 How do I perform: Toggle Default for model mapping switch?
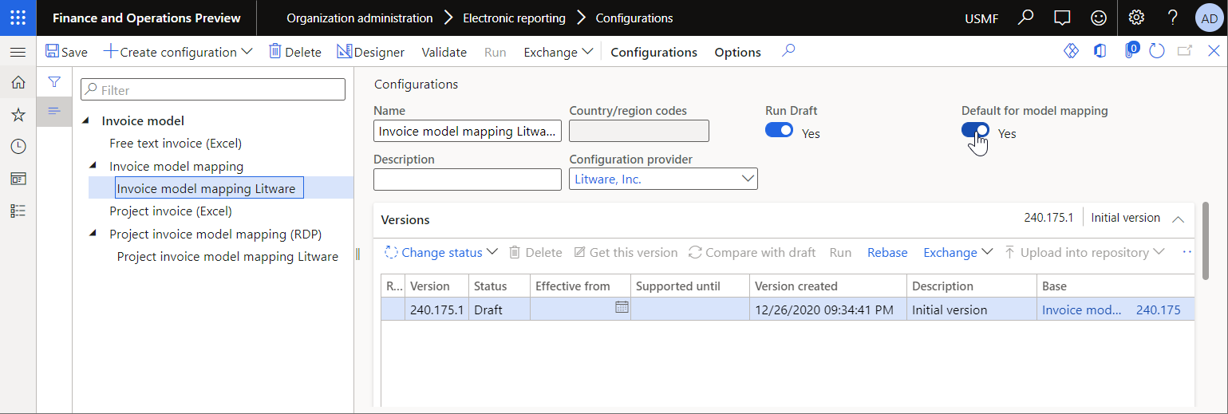pos(975,130)
